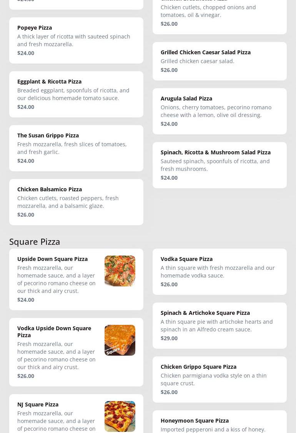This screenshot has height=433, width=296.
Task: Select Spinach, Ricotta & Mushroom Salad Pizza
Action: coord(220,165)
